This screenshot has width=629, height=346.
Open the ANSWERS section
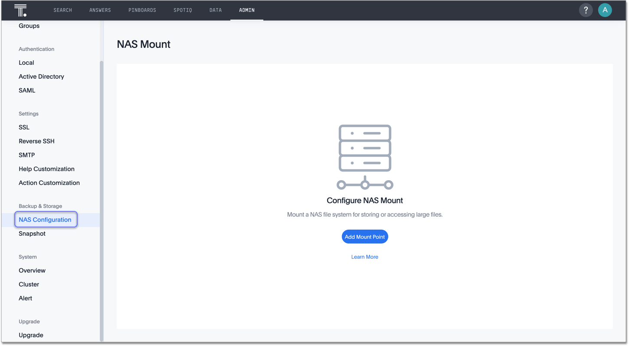coord(100,10)
